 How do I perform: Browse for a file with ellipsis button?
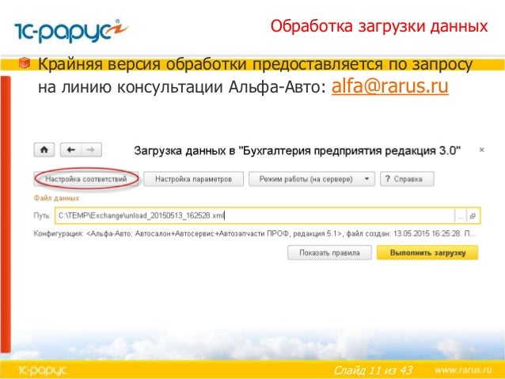tap(461, 216)
